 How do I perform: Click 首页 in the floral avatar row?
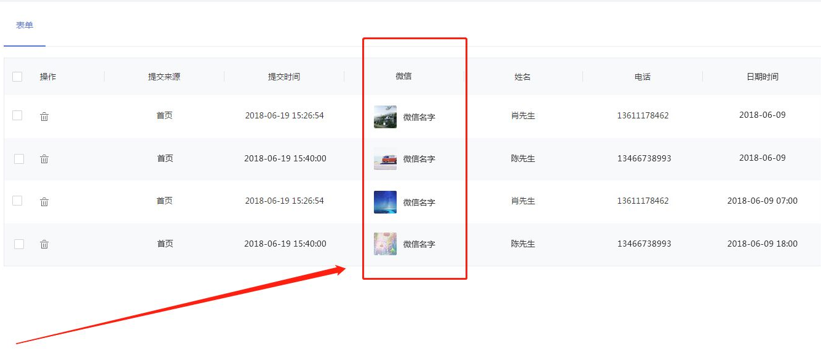click(165, 244)
